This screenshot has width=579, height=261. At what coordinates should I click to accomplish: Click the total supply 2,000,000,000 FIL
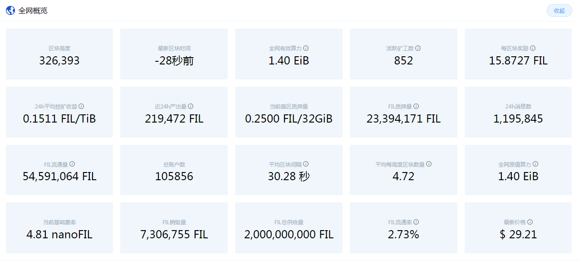[x=289, y=234]
